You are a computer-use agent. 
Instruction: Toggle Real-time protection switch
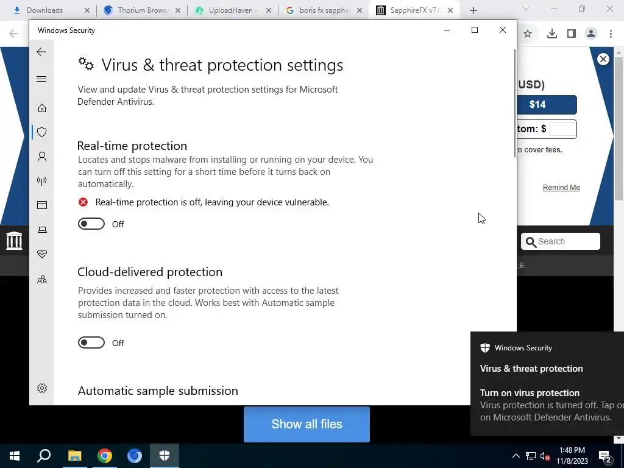[x=91, y=224]
